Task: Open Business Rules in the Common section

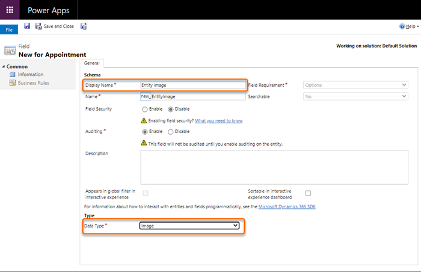Action: coord(34,83)
